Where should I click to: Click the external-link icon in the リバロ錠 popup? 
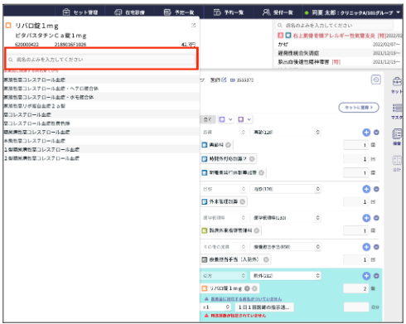193,25
